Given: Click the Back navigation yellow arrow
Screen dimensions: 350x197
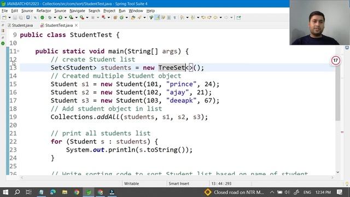Looking at the screenshot, I should (215, 18).
